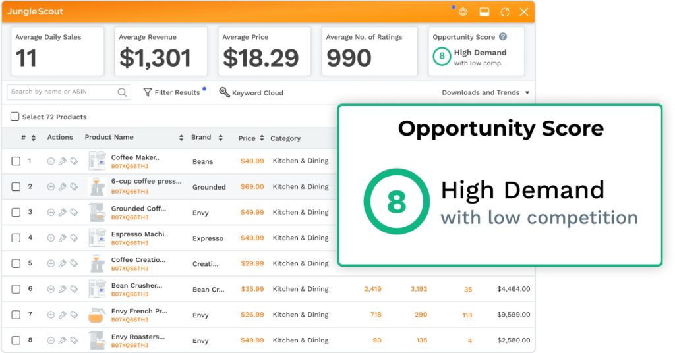Click the plus icon for Envy Roasters row
Viewport: 675px width, 353px height.
tap(51, 340)
